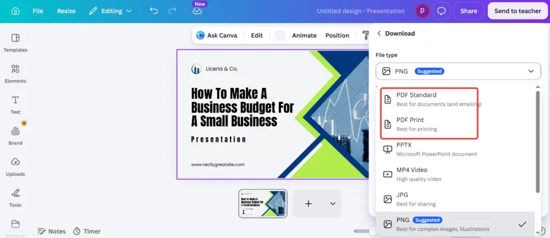Image resolution: width=550 pixels, height=238 pixels.
Task: Open the Resize menu
Action: pos(67,11)
